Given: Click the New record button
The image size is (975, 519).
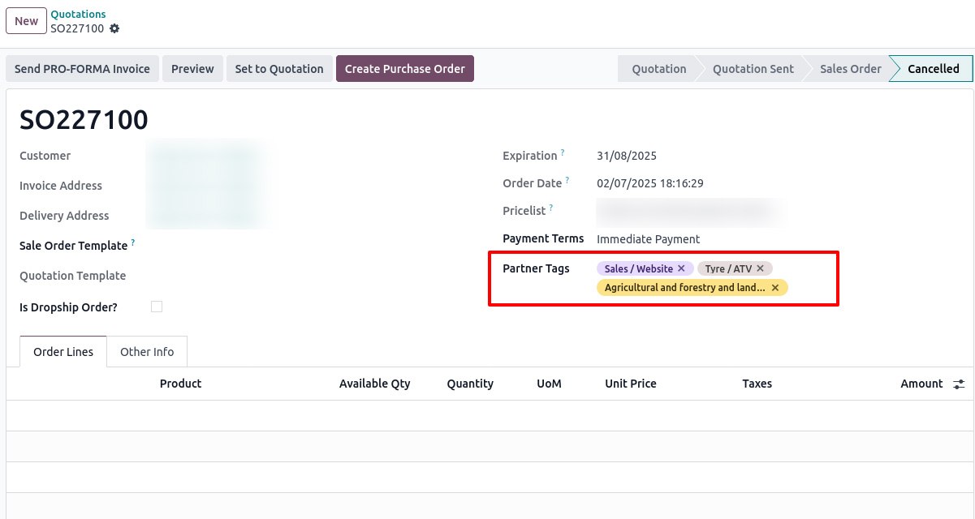Looking at the screenshot, I should tap(26, 21).
